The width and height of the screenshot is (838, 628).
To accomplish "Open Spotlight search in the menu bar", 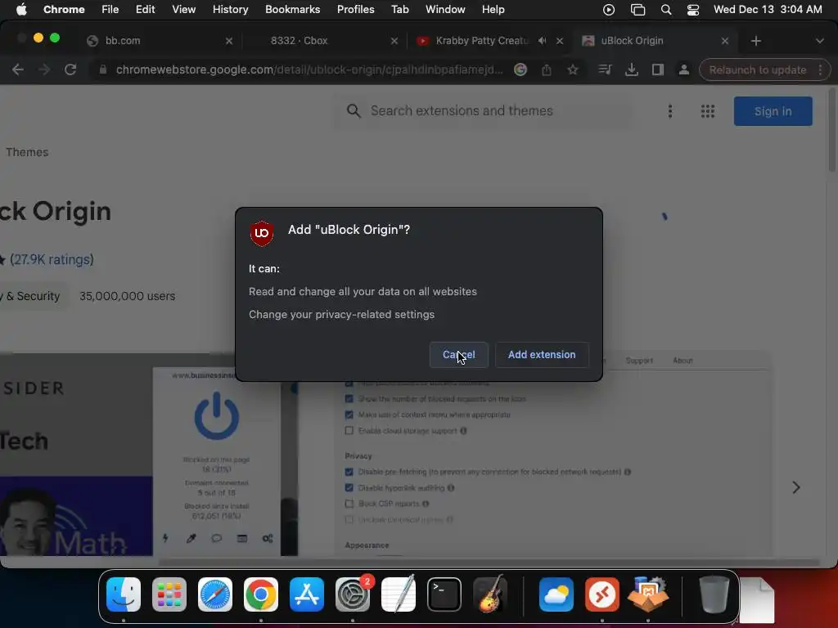I will click(x=666, y=9).
